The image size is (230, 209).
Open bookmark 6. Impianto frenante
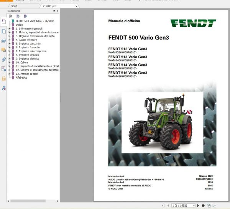[28, 48]
